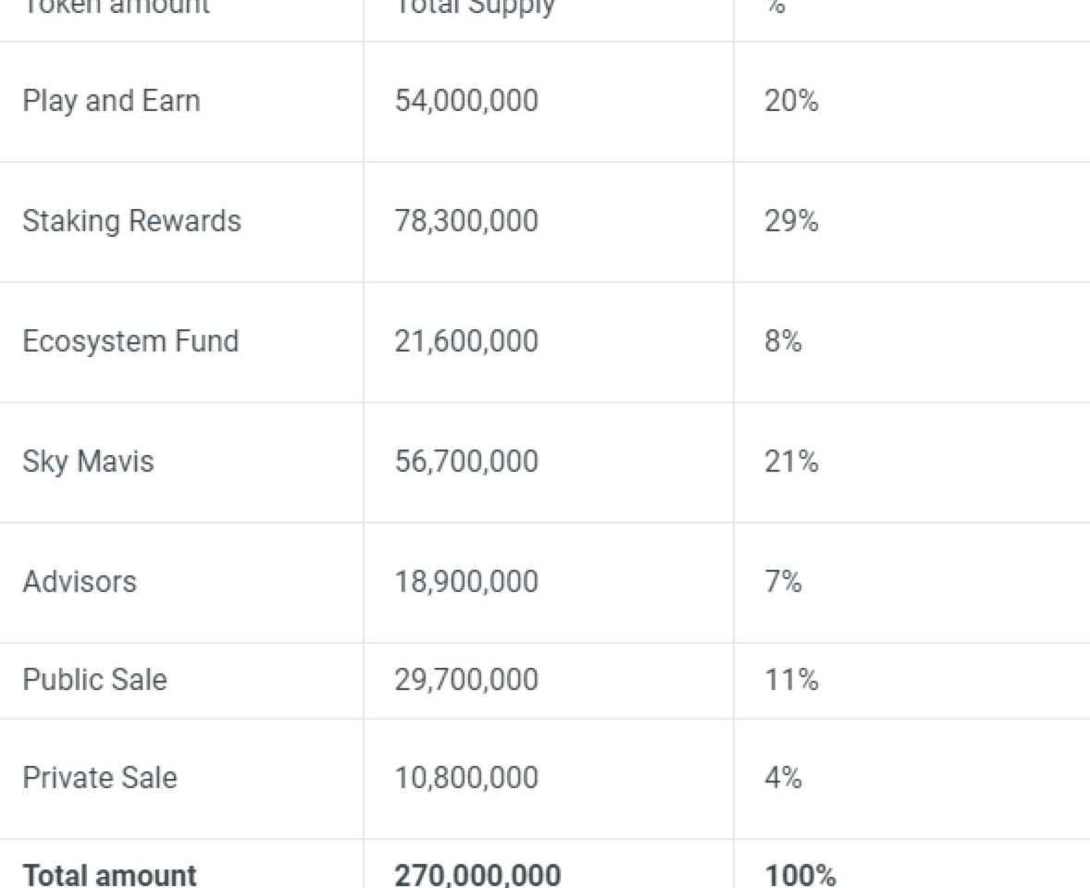Select the Staking Rewards row label
Screen dimensions: 1090x888
[131, 221]
